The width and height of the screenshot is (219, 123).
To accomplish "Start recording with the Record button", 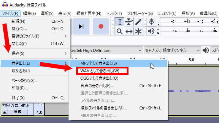I will [x=101, y=26].
